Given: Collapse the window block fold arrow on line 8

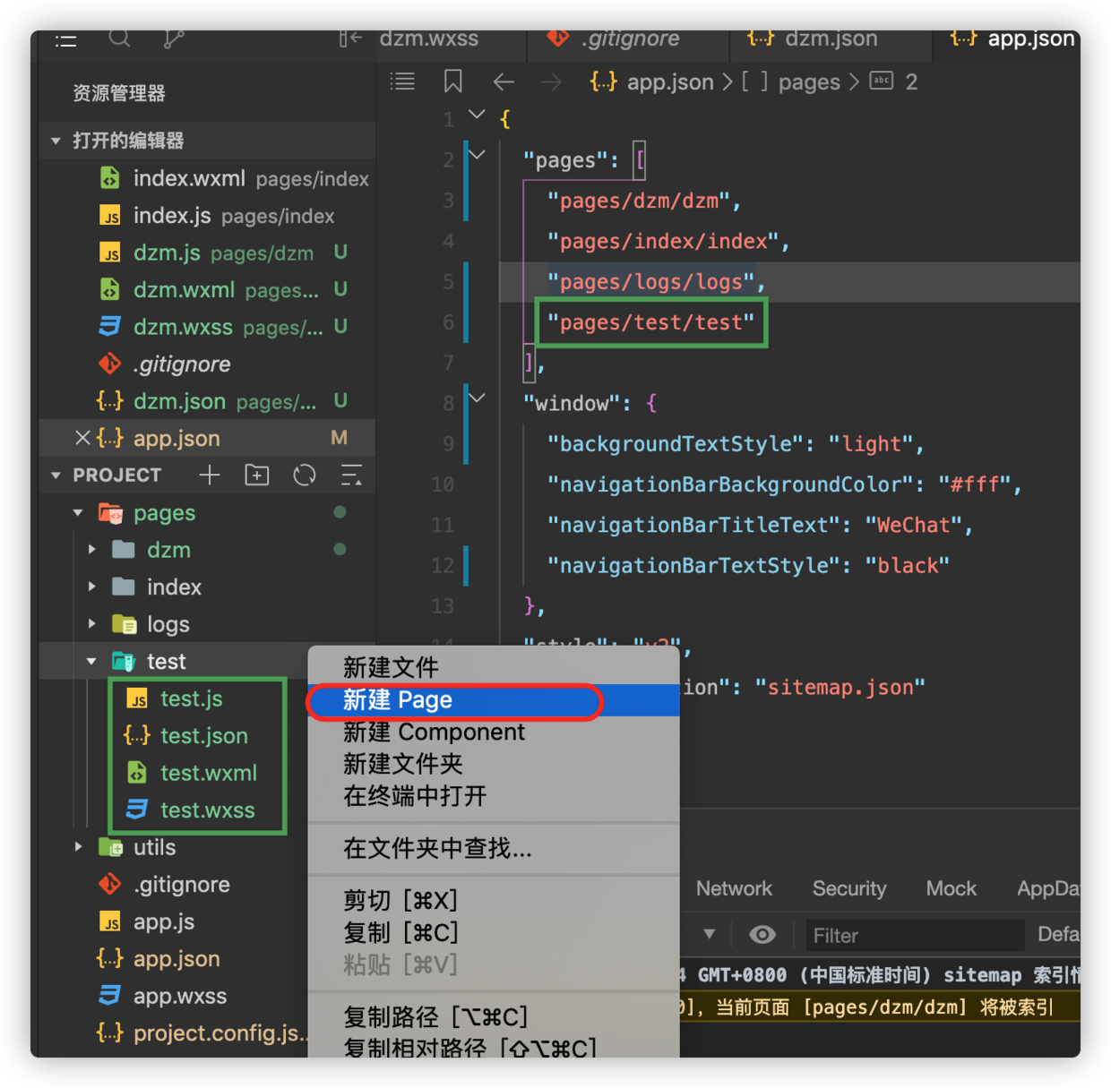Looking at the screenshot, I should (477, 397).
